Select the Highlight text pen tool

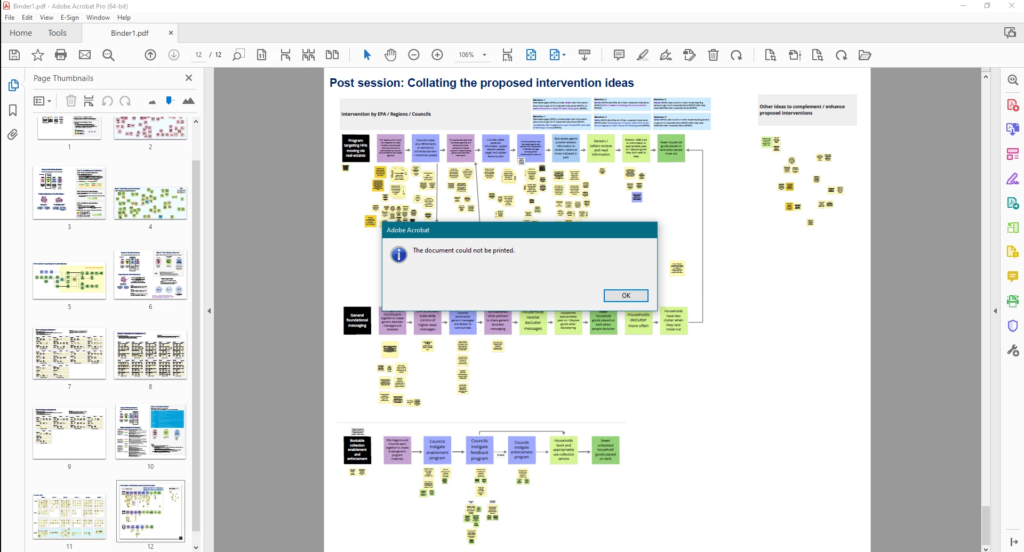[x=643, y=55]
